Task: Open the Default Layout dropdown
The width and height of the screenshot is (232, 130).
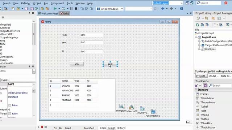Action: [x=181, y=3]
